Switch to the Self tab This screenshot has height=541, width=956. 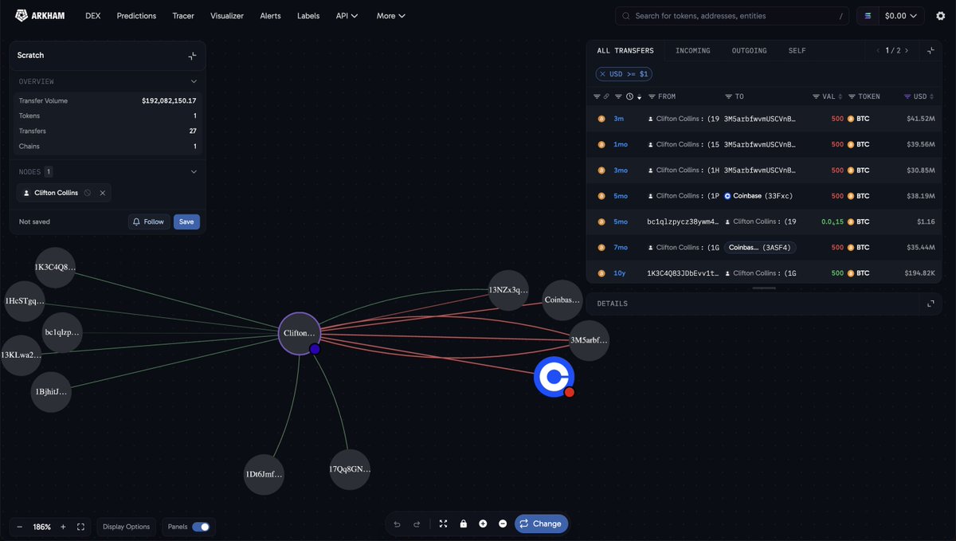point(797,50)
